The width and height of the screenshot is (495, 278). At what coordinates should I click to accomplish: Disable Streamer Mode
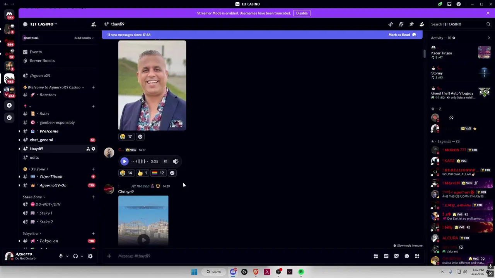302,13
